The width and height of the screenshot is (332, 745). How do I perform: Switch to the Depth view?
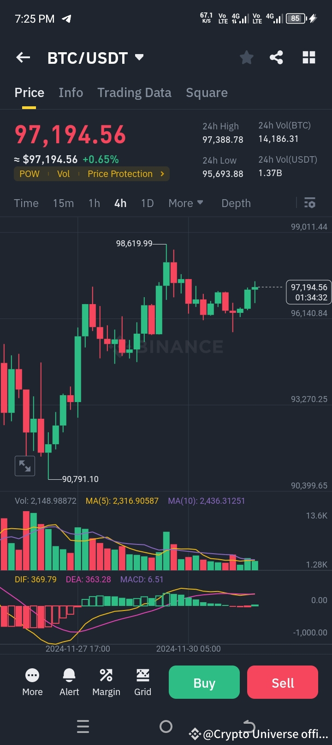(236, 203)
